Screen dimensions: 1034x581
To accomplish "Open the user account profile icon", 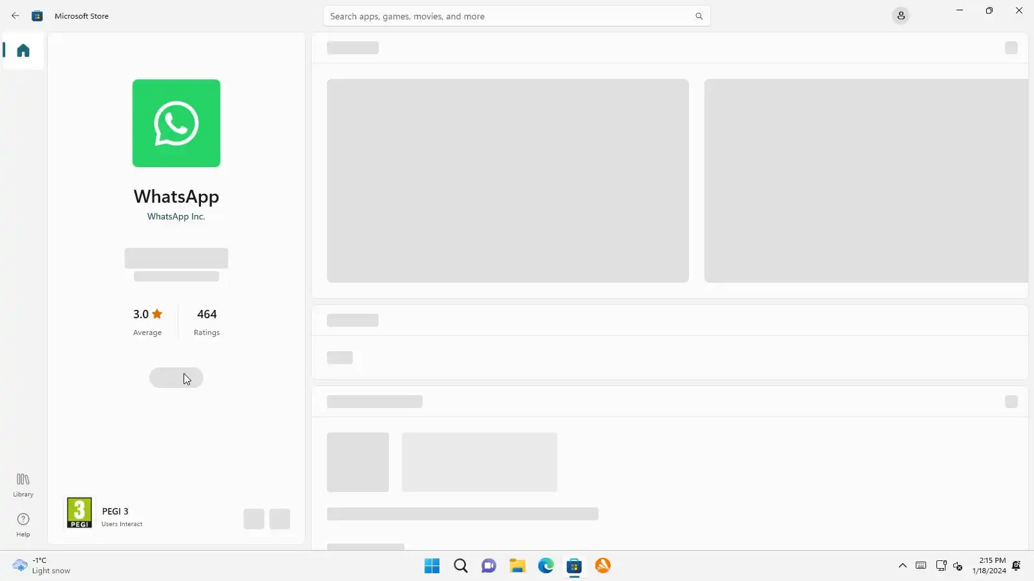I will (x=901, y=15).
